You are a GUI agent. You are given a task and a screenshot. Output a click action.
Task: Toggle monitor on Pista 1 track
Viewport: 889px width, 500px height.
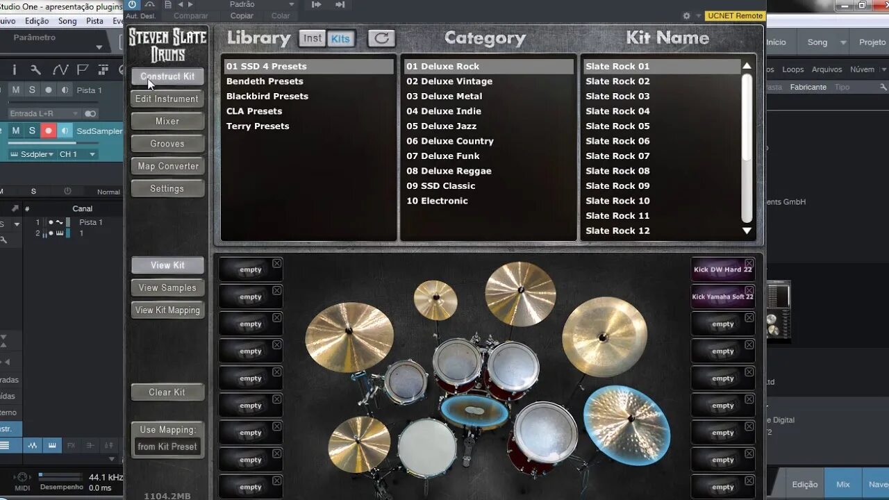click(x=65, y=90)
